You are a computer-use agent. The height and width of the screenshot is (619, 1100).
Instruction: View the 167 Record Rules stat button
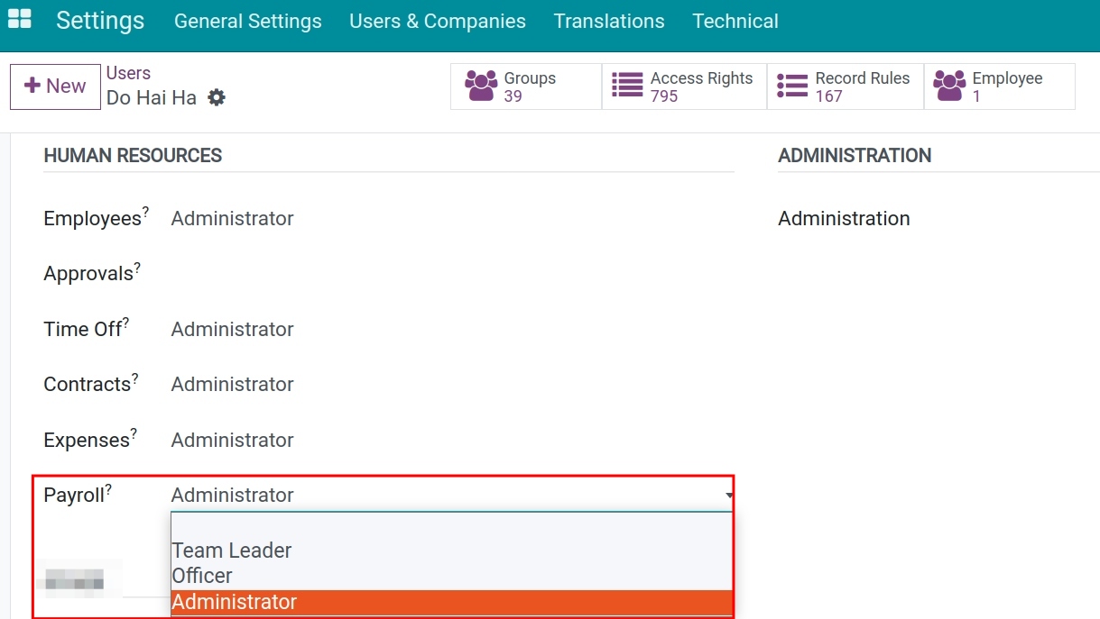coord(846,86)
